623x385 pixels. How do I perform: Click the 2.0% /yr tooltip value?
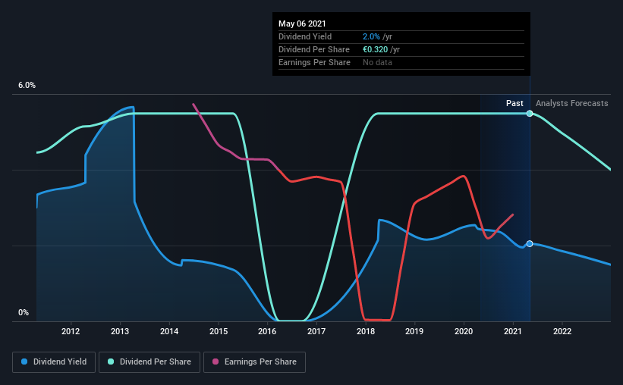click(x=377, y=36)
